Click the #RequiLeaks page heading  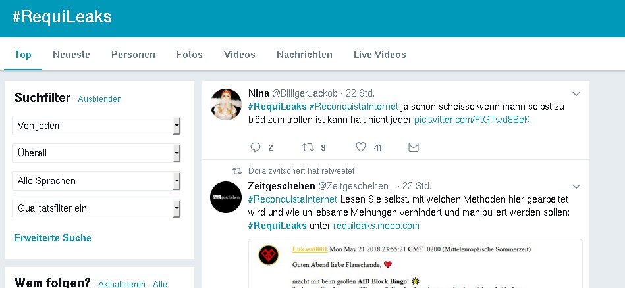pyautogui.click(x=62, y=16)
